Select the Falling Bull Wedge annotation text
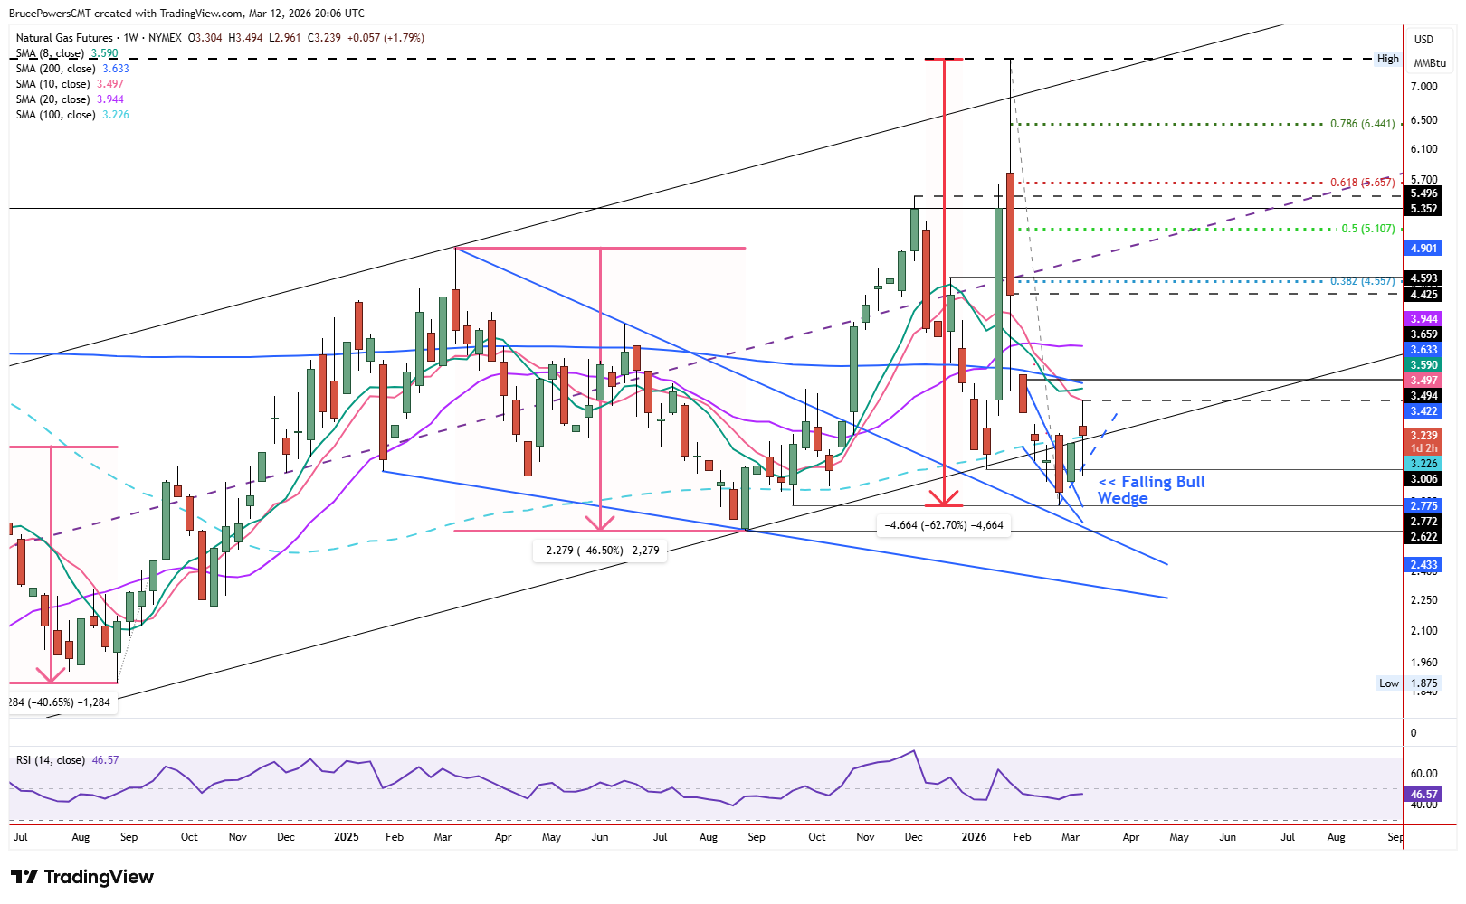This screenshot has height=904, width=1466. tap(1152, 490)
